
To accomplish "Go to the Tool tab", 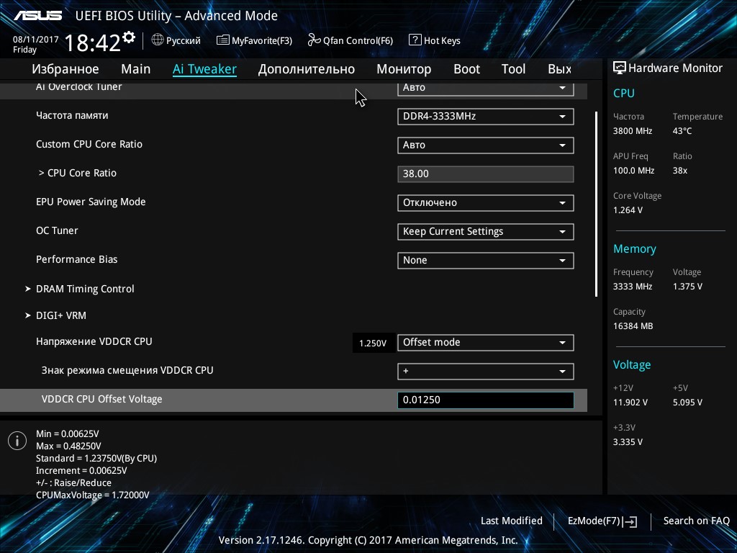I will click(513, 69).
